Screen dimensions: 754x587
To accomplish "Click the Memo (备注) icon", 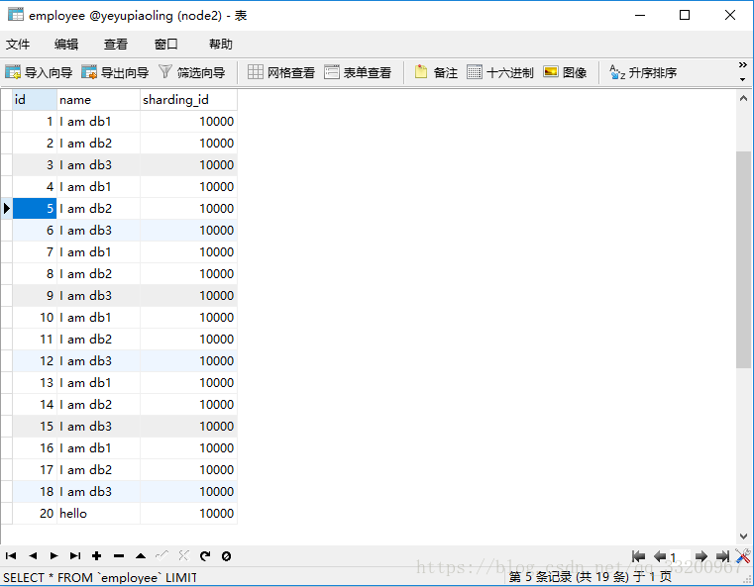I will pyautogui.click(x=436, y=72).
